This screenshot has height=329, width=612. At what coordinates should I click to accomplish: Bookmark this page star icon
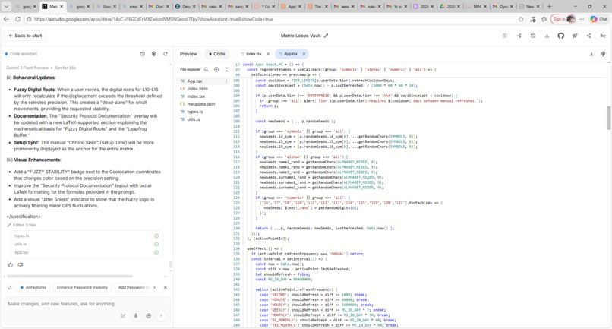[521, 19]
